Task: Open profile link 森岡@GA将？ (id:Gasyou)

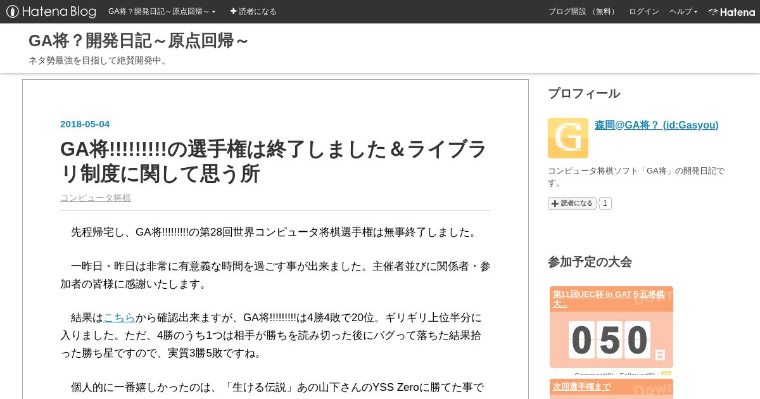Action: tap(657, 125)
